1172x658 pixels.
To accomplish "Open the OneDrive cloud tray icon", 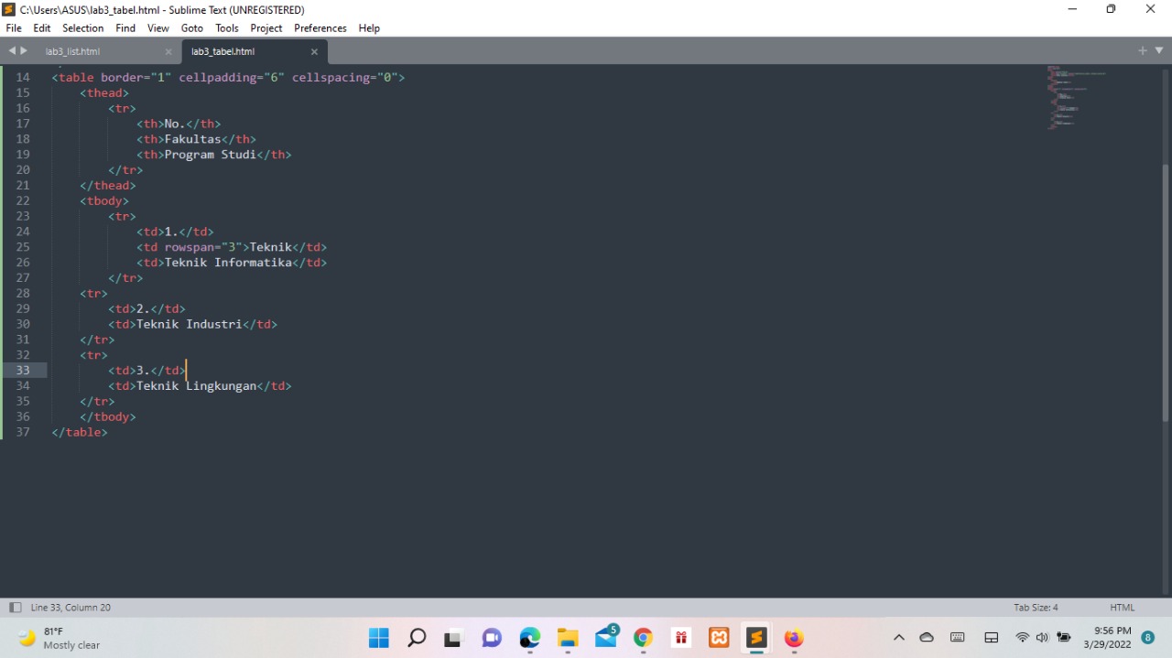I will [927, 638].
